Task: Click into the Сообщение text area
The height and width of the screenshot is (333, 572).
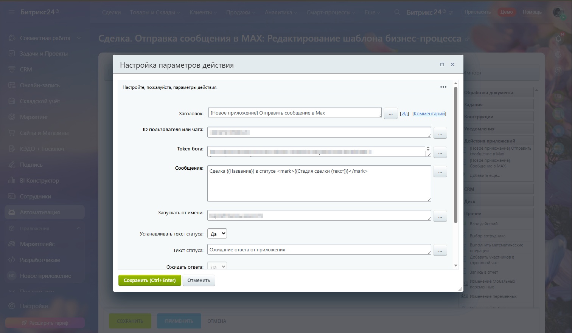Action: click(x=319, y=183)
